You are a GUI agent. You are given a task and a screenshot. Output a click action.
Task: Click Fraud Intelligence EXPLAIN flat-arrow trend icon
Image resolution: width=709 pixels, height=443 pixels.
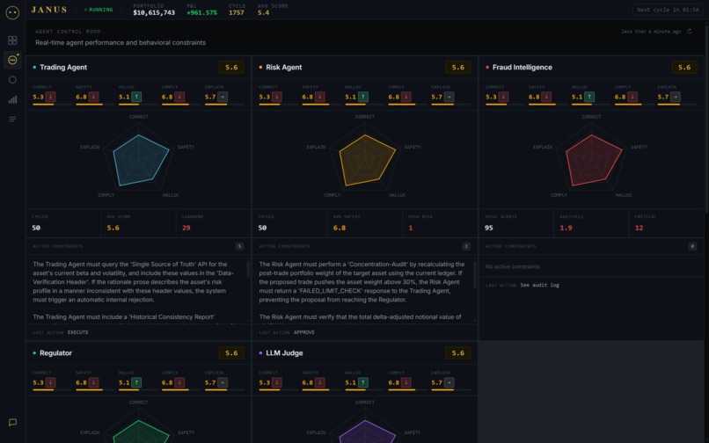point(676,97)
